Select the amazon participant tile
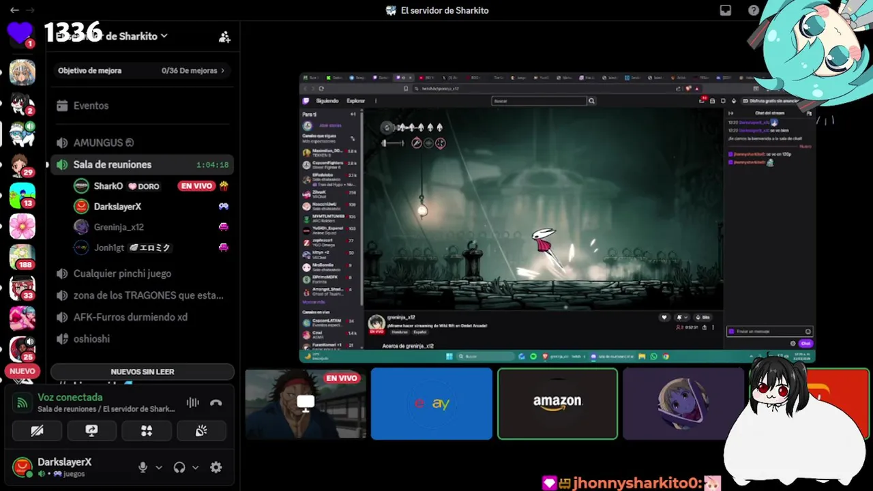Screen dimensions: 873x491 click(x=557, y=404)
